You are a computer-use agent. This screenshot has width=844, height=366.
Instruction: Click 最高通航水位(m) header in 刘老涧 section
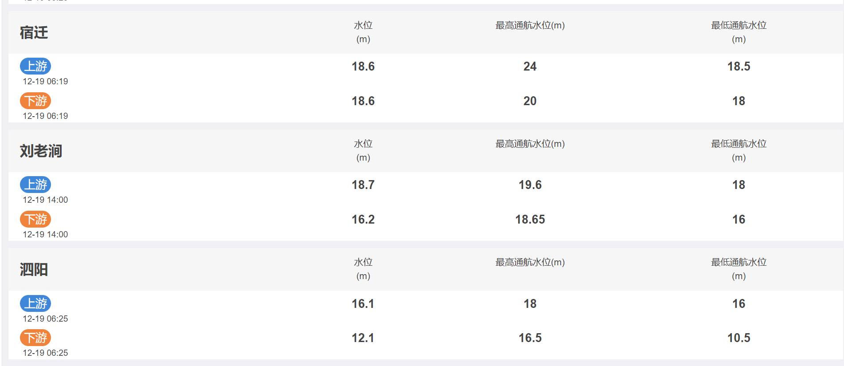(530, 144)
